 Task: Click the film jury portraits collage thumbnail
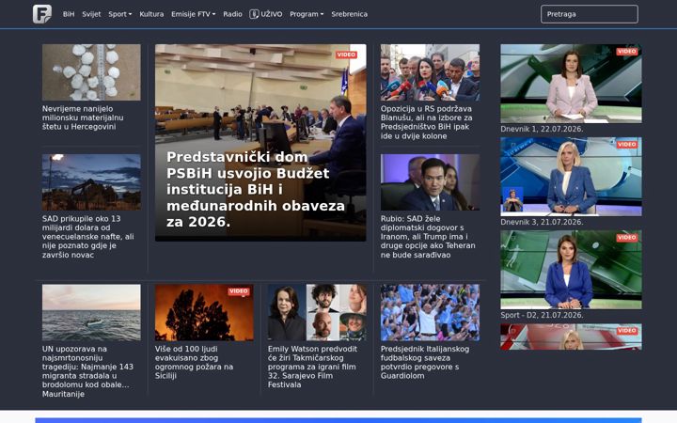click(x=317, y=312)
